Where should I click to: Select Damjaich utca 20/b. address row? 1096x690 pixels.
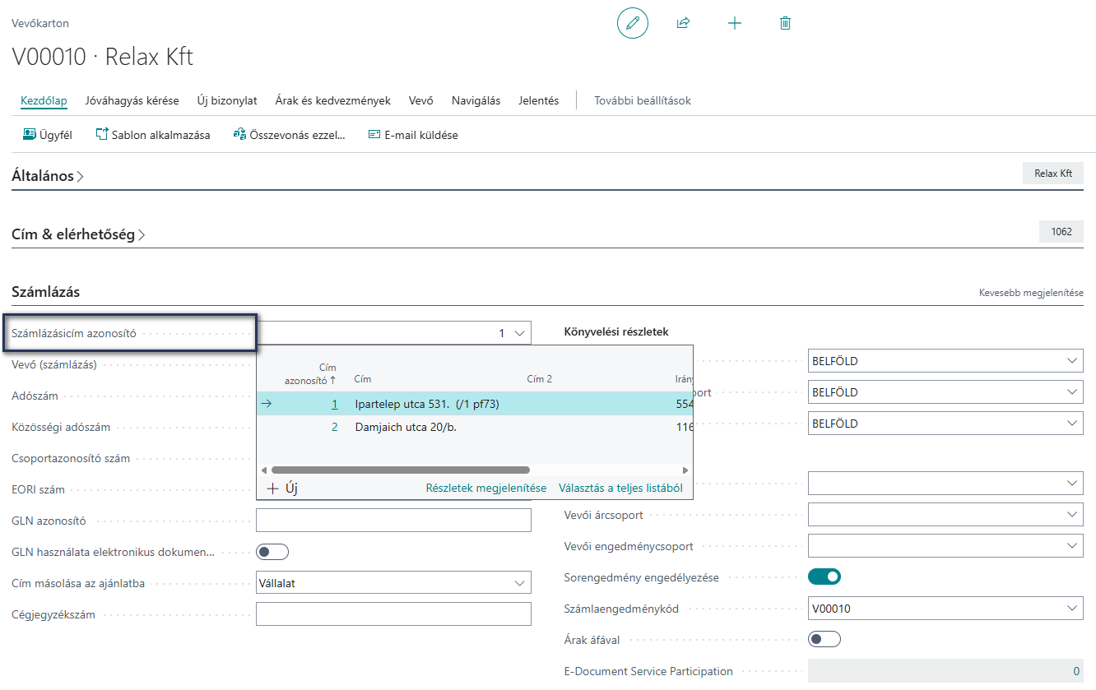tap(475, 427)
